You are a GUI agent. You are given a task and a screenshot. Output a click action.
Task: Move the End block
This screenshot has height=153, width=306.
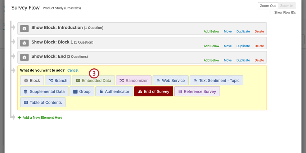coord(228,60)
